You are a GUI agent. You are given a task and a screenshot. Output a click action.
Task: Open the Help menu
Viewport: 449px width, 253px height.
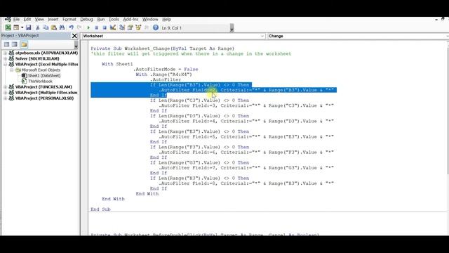(166, 19)
